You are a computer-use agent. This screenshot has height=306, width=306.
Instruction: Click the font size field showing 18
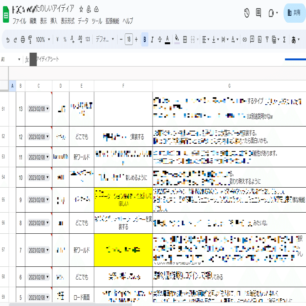[x=129, y=40]
